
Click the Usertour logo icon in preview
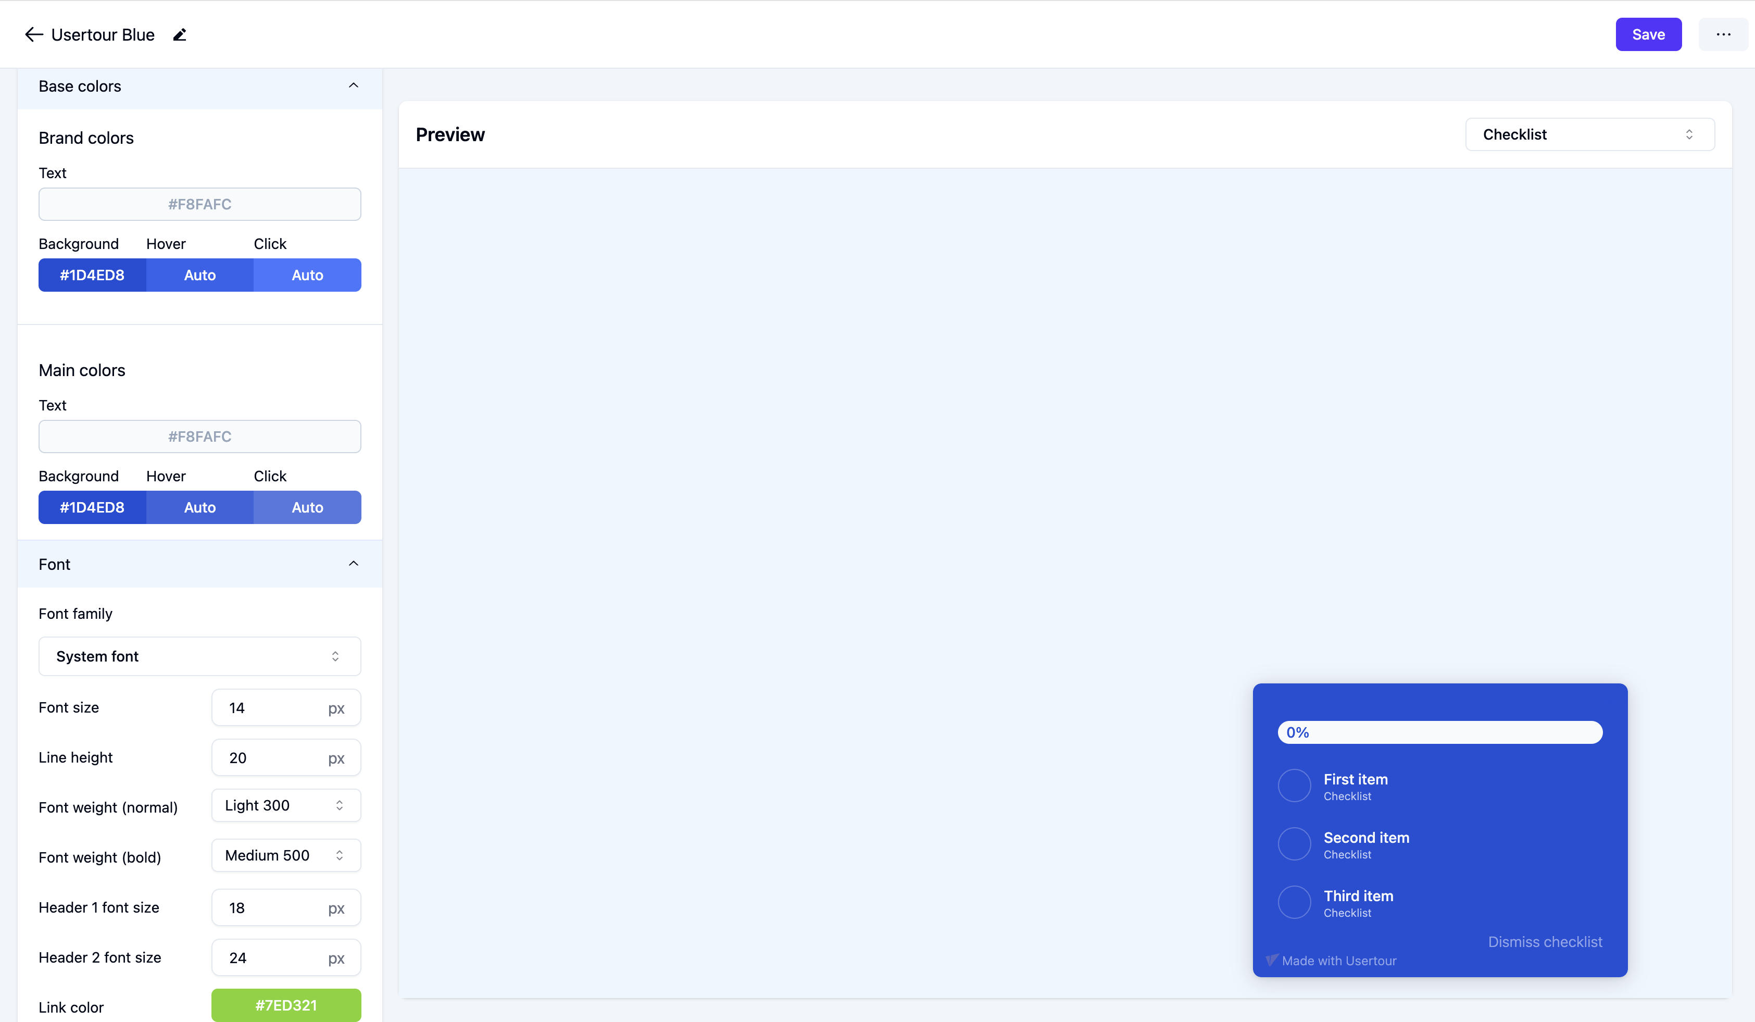(1271, 960)
